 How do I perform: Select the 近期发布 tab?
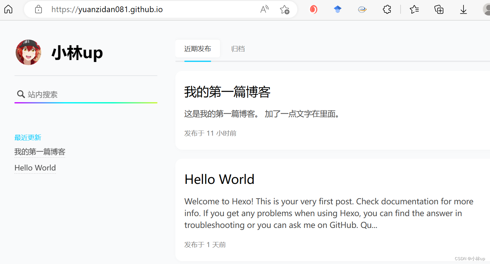coord(197,49)
